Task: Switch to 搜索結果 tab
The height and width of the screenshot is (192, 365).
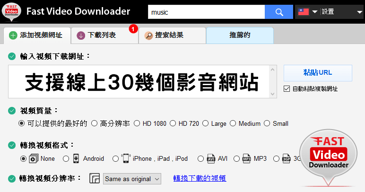Action: pos(172,35)
